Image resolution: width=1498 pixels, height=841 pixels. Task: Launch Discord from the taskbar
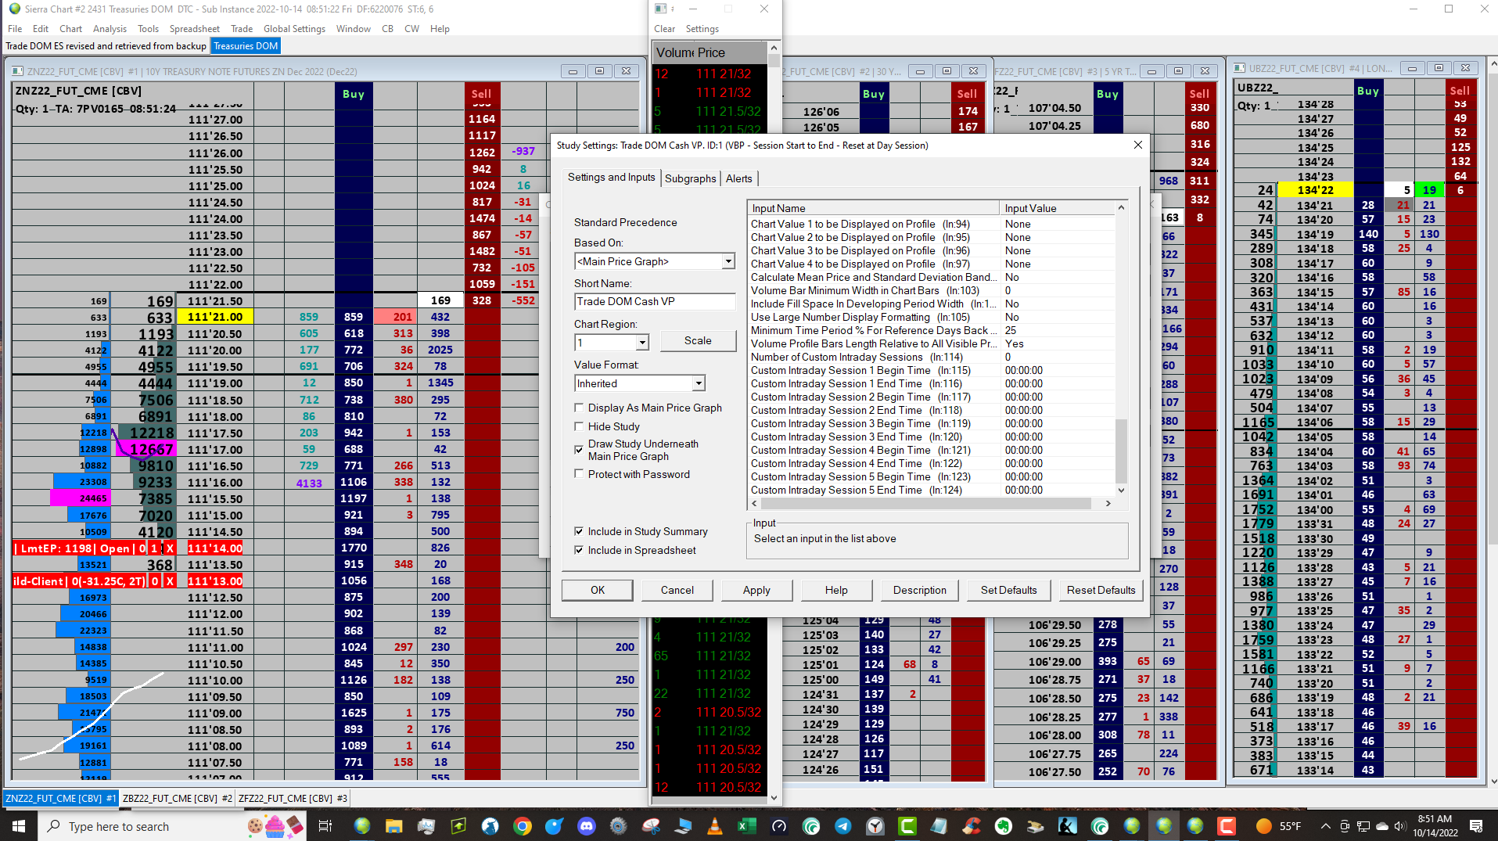coord(586,826)
